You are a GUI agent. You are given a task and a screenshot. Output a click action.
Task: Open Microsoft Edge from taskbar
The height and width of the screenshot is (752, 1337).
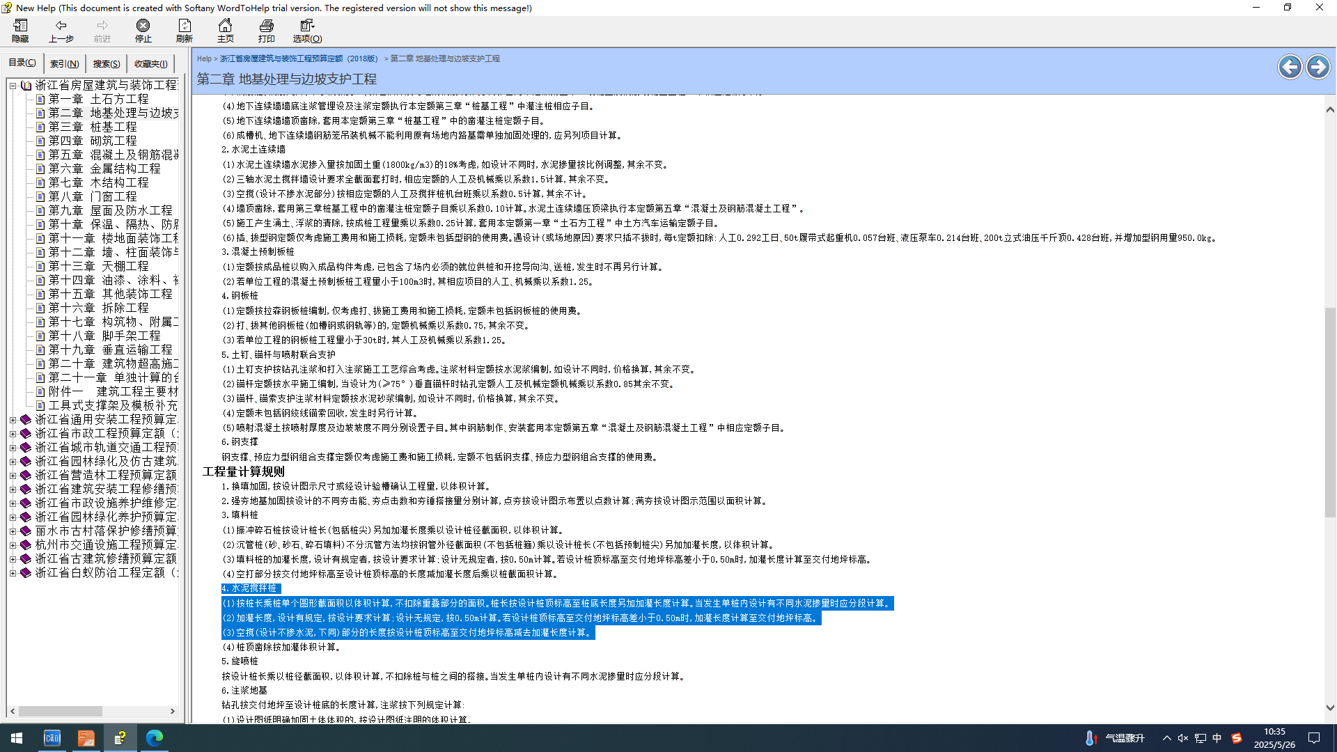(x=154, y=738)
